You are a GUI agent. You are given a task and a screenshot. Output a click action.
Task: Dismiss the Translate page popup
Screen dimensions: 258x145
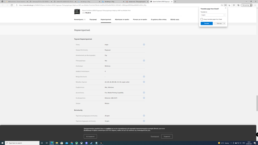click(x=226, y=8)
